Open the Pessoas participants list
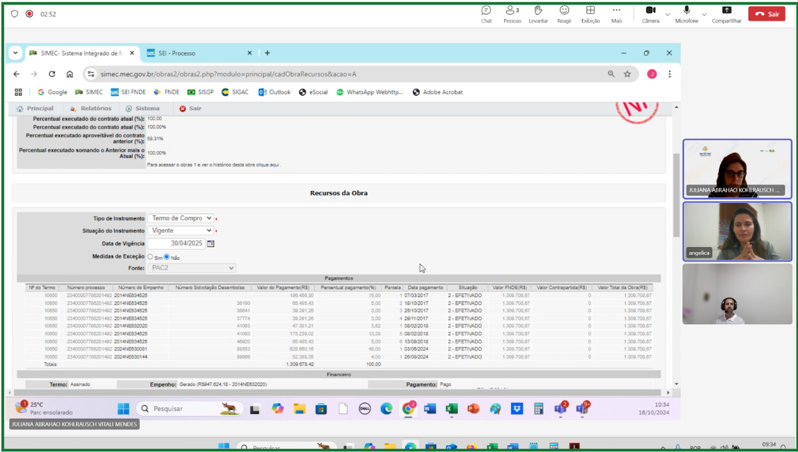 [x=512, y=10]
